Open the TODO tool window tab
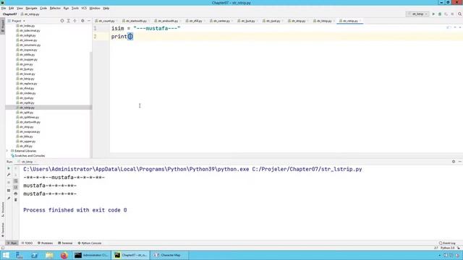The image size is (463, 260). pyautogui.click(x=27, y=243)
